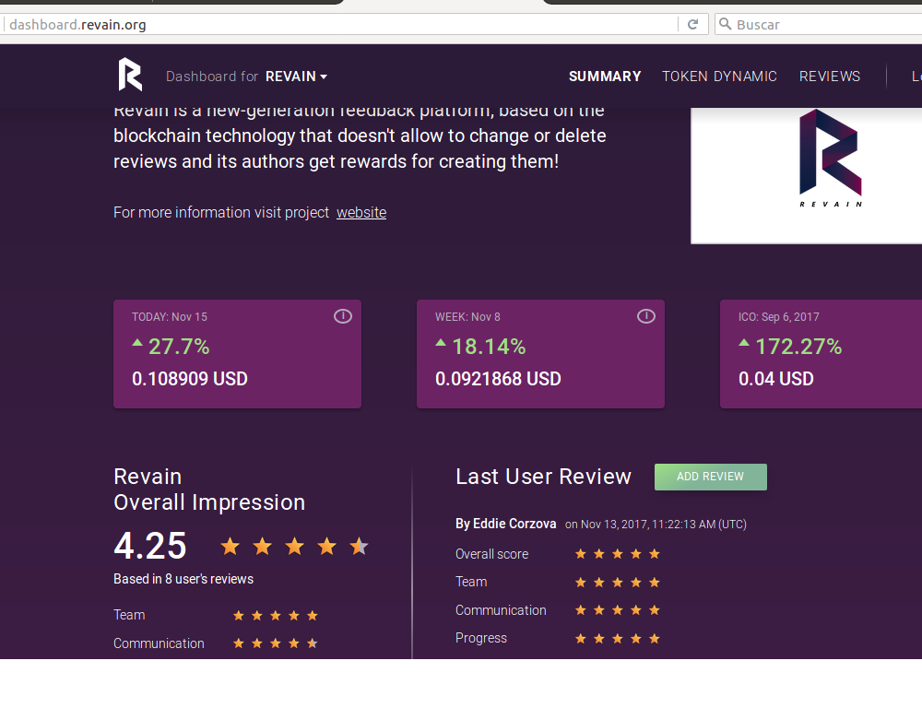Click Overall score stars in Last User Review
Viewport: 922px width, 708px height.
click(x=618, y=554)
